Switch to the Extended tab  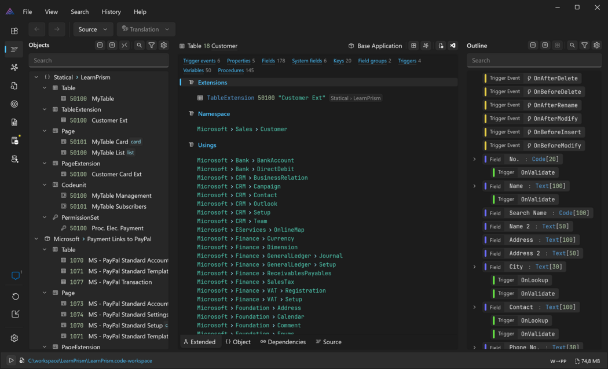pyautogui.click(x=200, y=342)
